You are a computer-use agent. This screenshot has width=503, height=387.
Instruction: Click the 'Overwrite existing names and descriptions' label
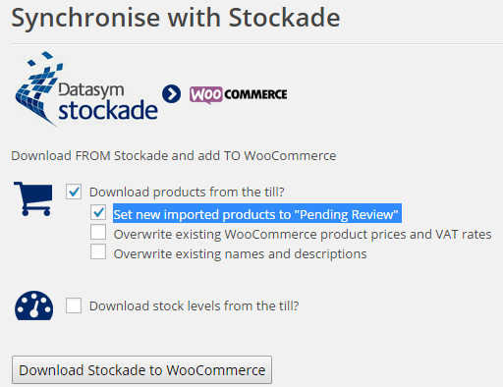coord(240,254)
